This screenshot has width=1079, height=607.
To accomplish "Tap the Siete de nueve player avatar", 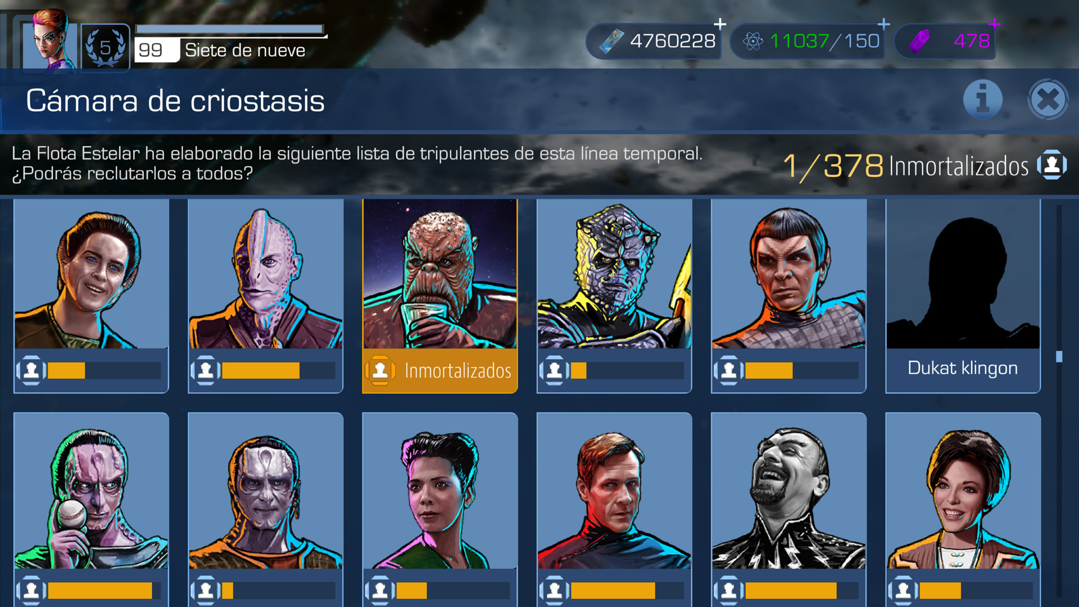I will click(x=49, y=39).
